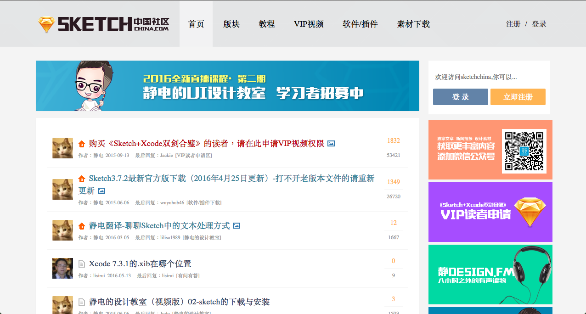Click view count 26720
Viewport: 586px width, 314px height.
coord(394,196)
